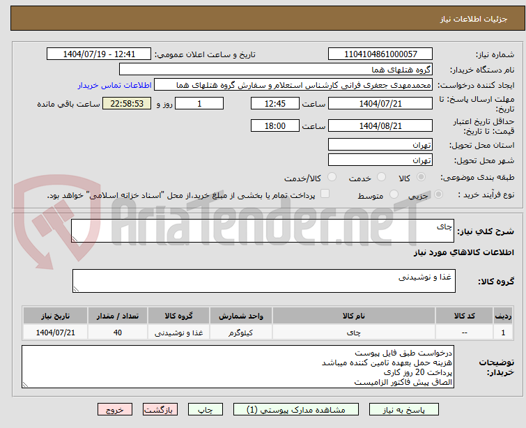The height and width of the screenshot is (428, 526).
Task: Click the خروج exit button
Action: pos(115,410)
